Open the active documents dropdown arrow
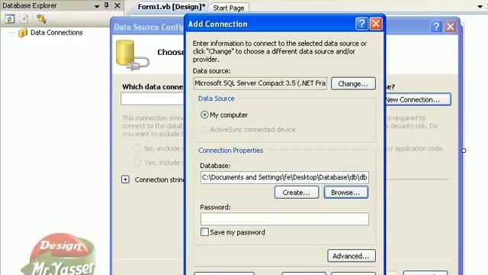Screen dimensions: 488x275 point(480,7)
